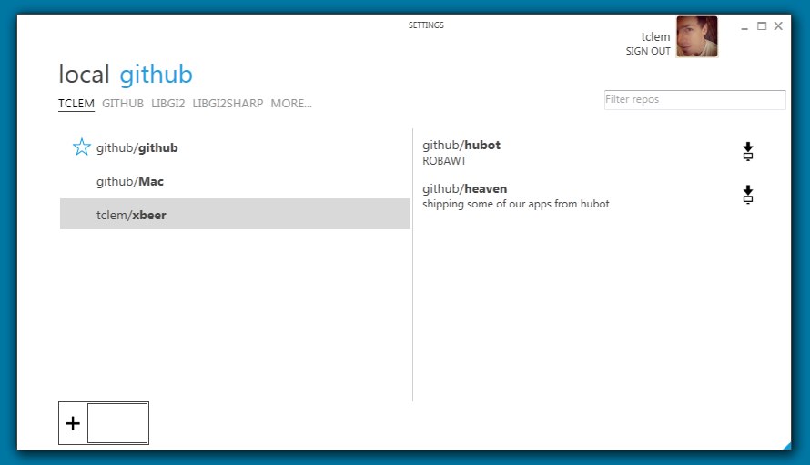
Task: Switch to the GITHUB organization tab
Action: coord(123,104)
